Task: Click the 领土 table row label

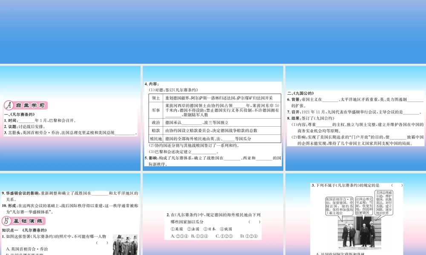Action: pyautogui.click(x=155, y=98)
